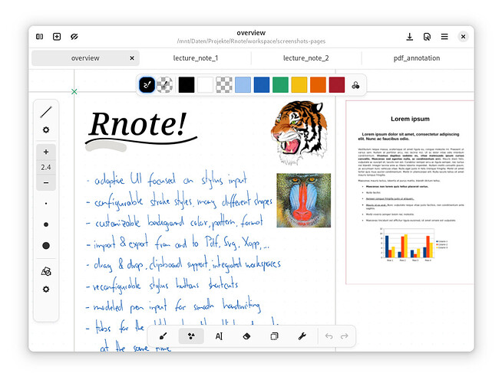Pick the green color swatch
The height and width of the screenshot is (383, 502).
click(280, 85)
